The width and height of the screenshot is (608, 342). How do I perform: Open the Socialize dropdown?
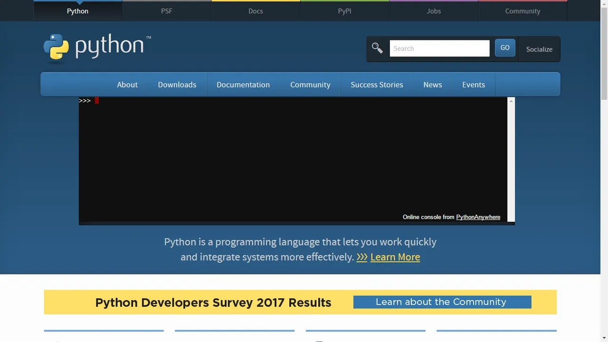(x=539, y=49)
